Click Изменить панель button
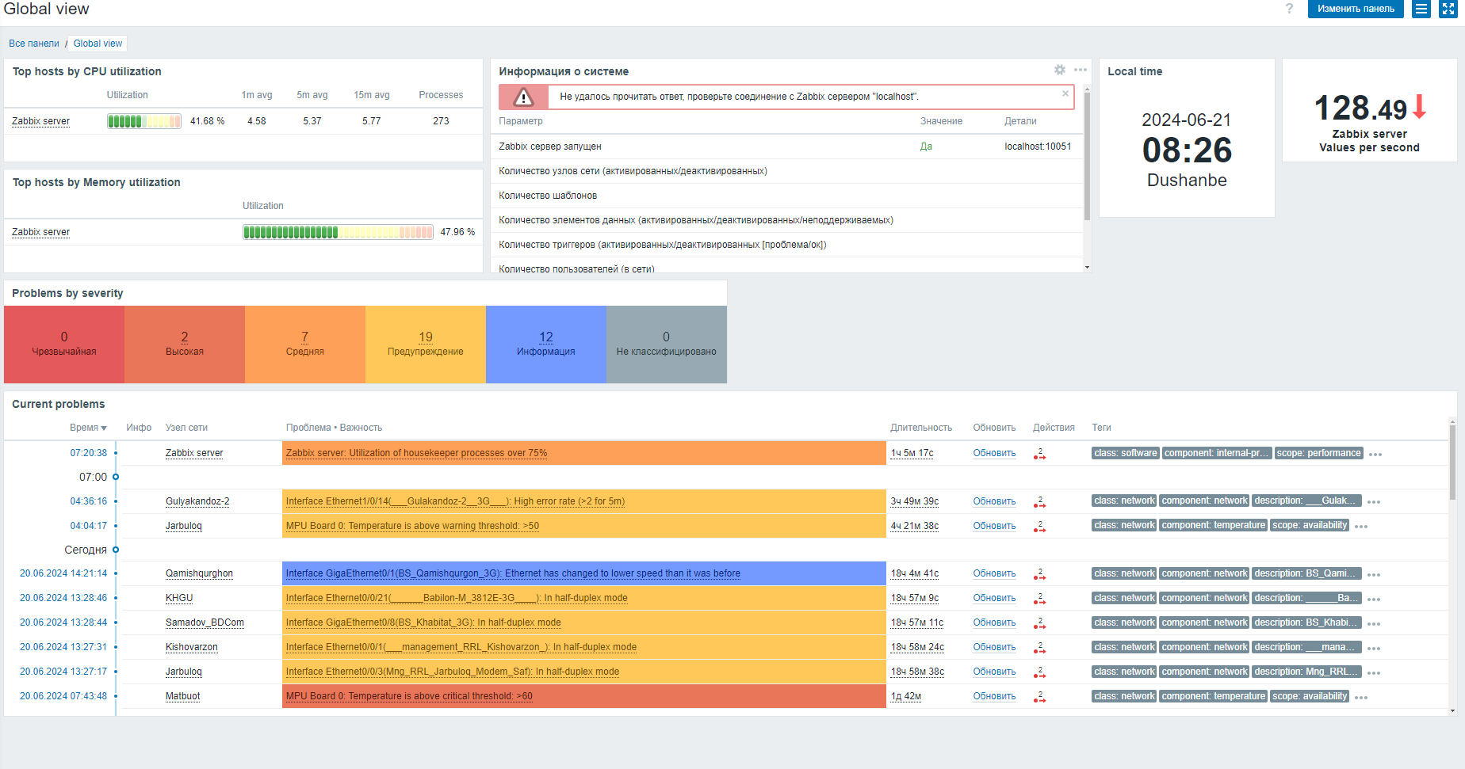 [x=1355, y=9]
